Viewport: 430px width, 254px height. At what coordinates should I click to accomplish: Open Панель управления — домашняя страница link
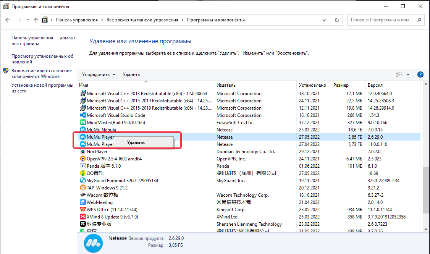tap(43, 40)
